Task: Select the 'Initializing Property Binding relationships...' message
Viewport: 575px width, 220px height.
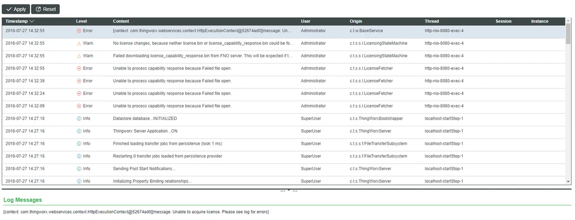Action: (152, 181)
